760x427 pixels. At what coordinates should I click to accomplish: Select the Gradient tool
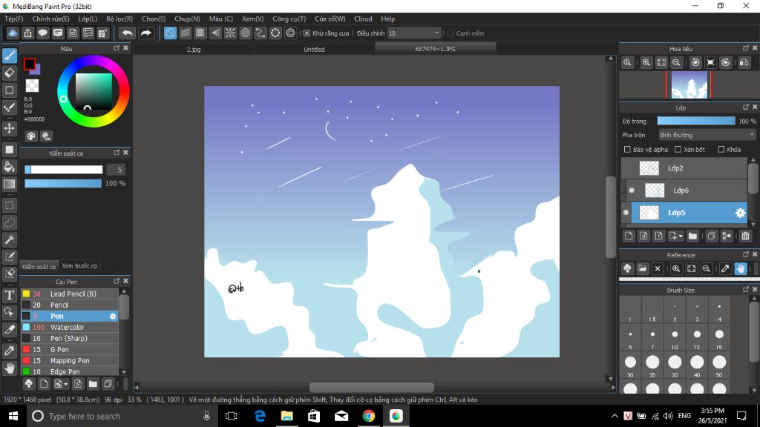[x=10, y=184]
